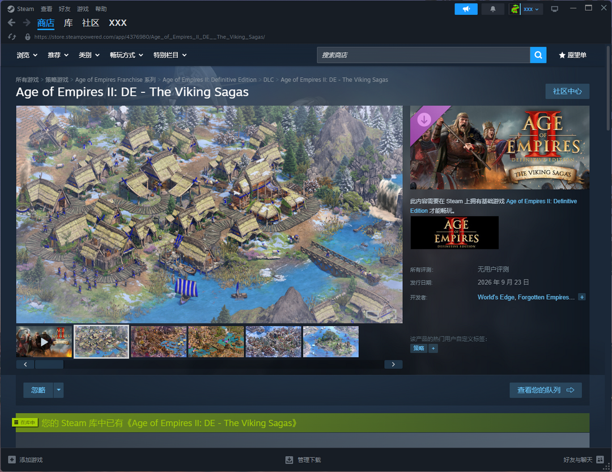Image resolution: width=612 pixels, height=472 pixels.
Task: Open breadcrumb Age of Empires II: DE - The Viking Sagas
Action: 334,80
